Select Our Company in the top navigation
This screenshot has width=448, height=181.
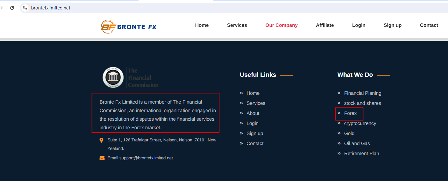coord(281,25)
